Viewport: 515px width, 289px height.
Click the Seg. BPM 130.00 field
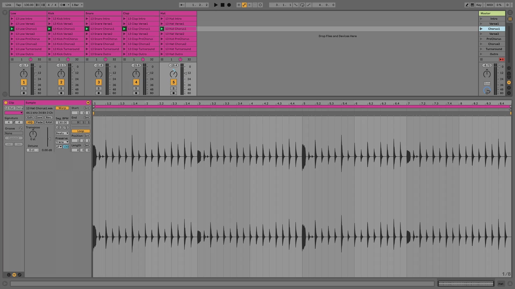62,123
